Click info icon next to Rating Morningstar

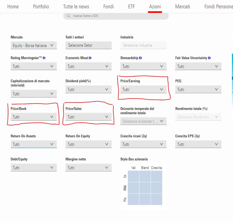pos(44,58)
